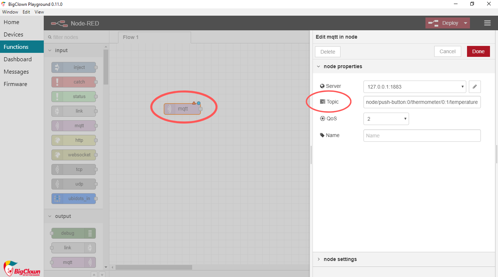
Task: Collapse all palette categories
Action: click(94, 274)
